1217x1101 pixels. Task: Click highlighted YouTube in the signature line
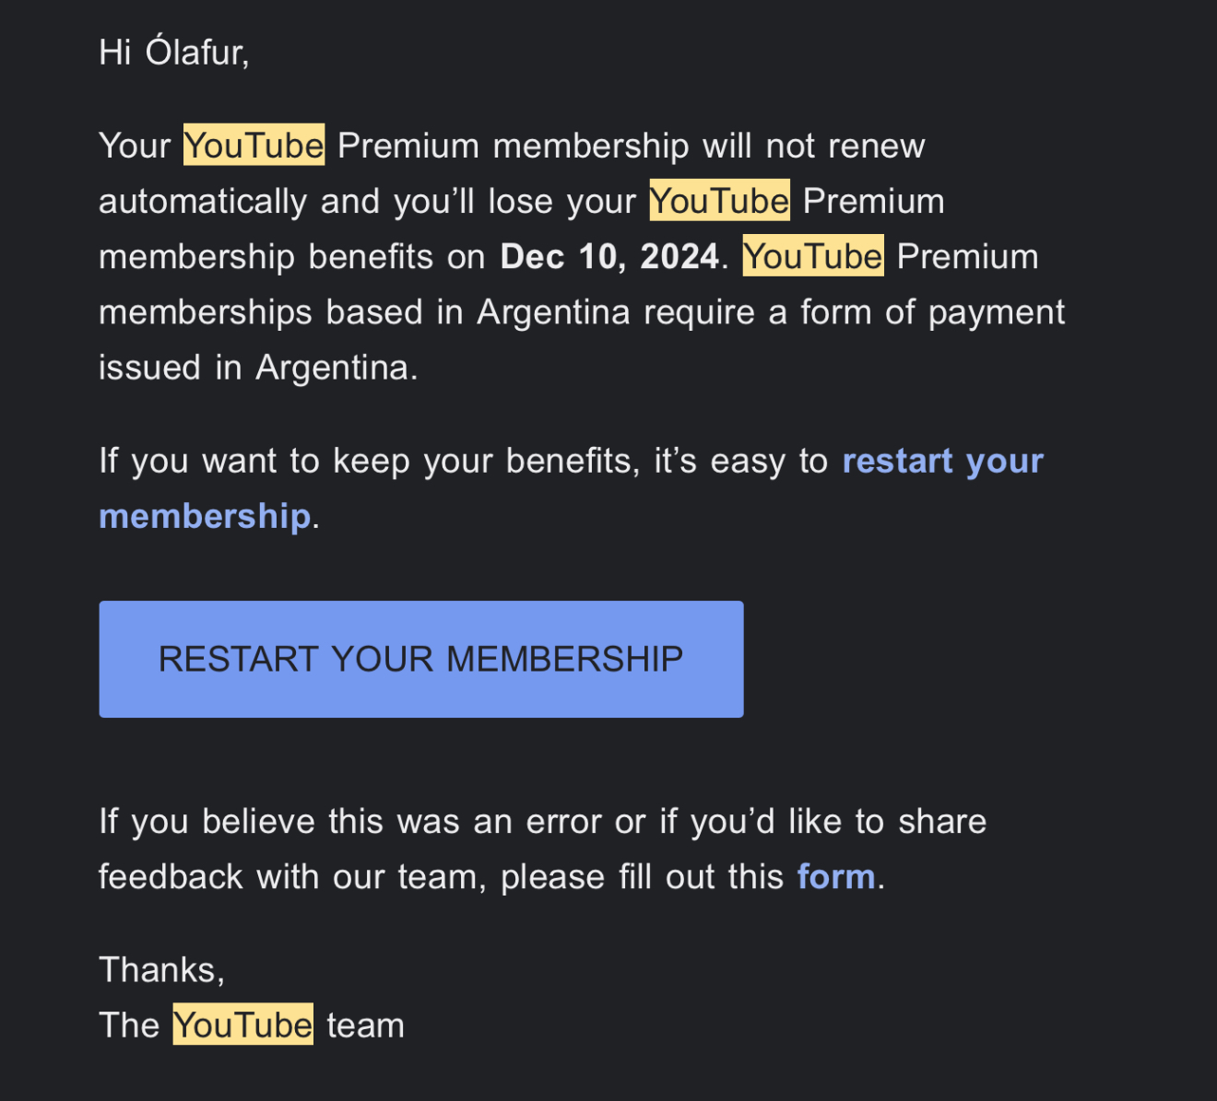point(242,1025)
